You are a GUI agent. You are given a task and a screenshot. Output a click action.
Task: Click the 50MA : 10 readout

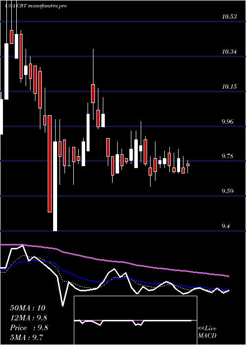pyautogui.click(x=29, y=308)
